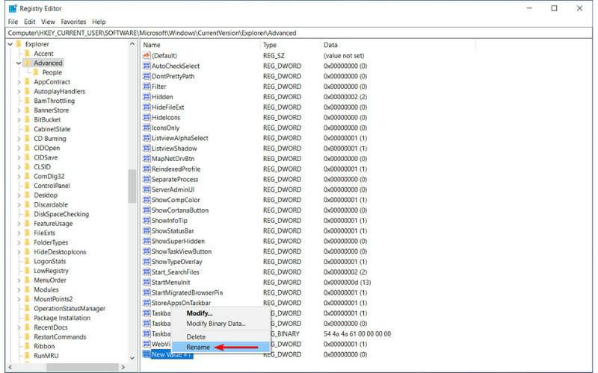The image size is (598, 373).
Task: Click the tree pane vertical scrollbar thumb
Action: [132, 186]
